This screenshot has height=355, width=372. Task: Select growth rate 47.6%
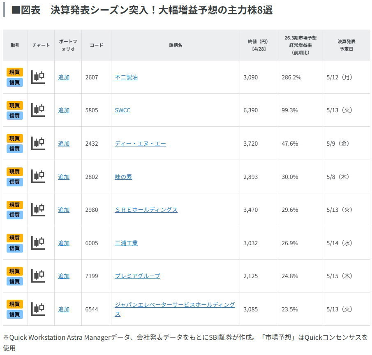click(290, 144)
